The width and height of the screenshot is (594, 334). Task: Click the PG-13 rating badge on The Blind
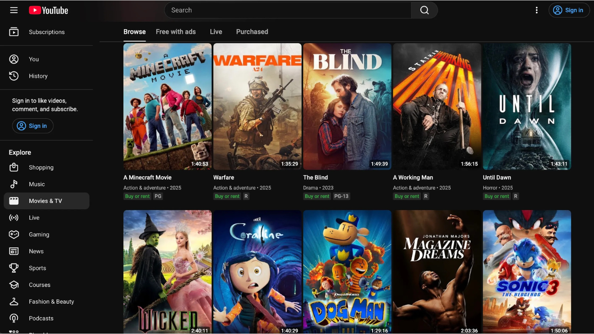(x=342, y=196)
